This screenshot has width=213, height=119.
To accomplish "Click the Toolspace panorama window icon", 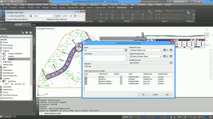I will click(27, 32).
